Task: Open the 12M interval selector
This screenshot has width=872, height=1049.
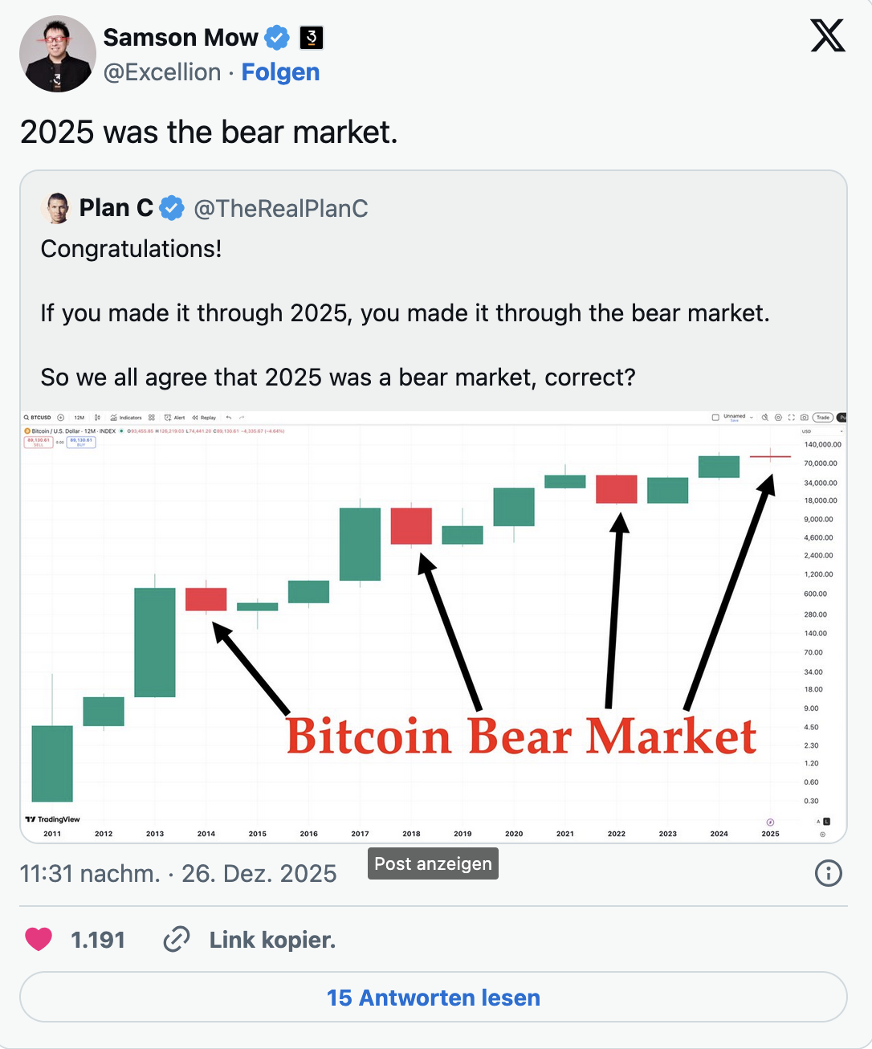Action: [79, 418]
